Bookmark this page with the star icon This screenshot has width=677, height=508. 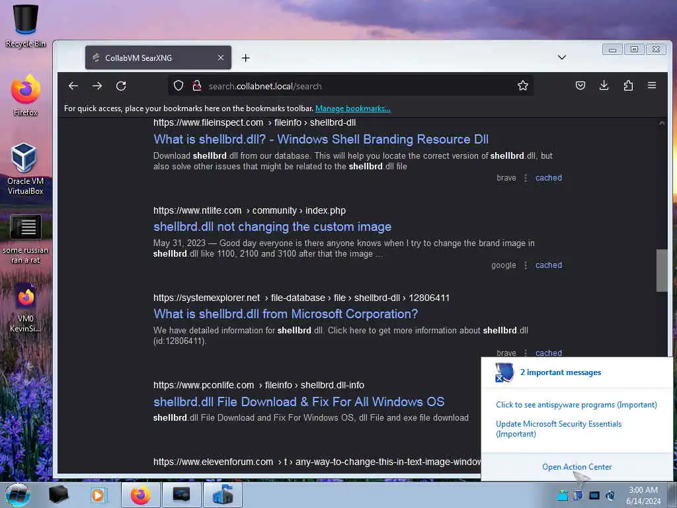click(523, 85)
